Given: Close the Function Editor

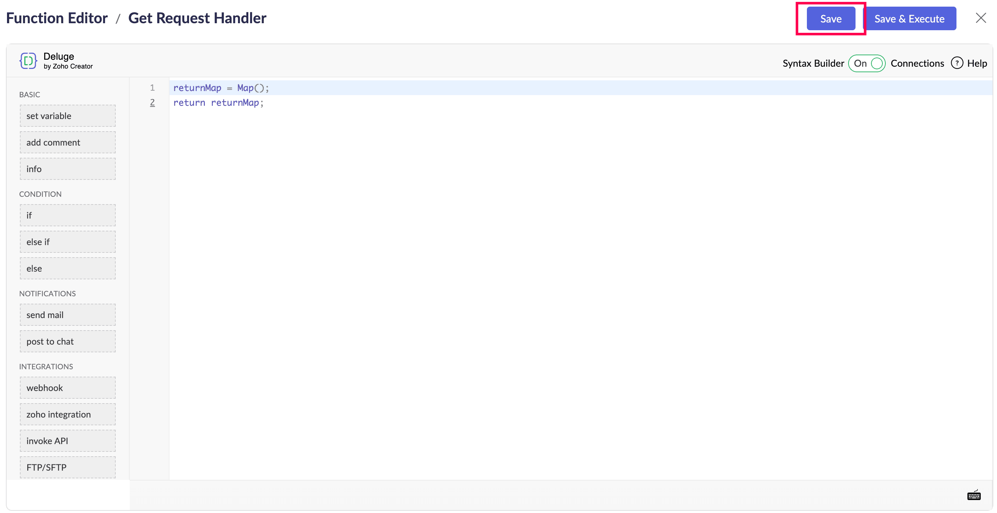Looking at the screenshot, I should pos(980,18).
